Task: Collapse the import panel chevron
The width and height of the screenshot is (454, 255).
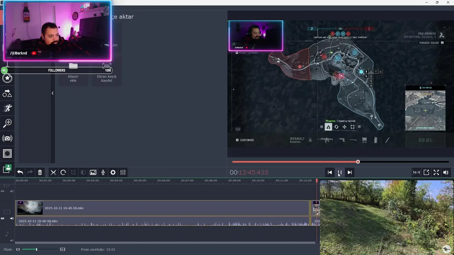Action: click(x=52, y=93)
